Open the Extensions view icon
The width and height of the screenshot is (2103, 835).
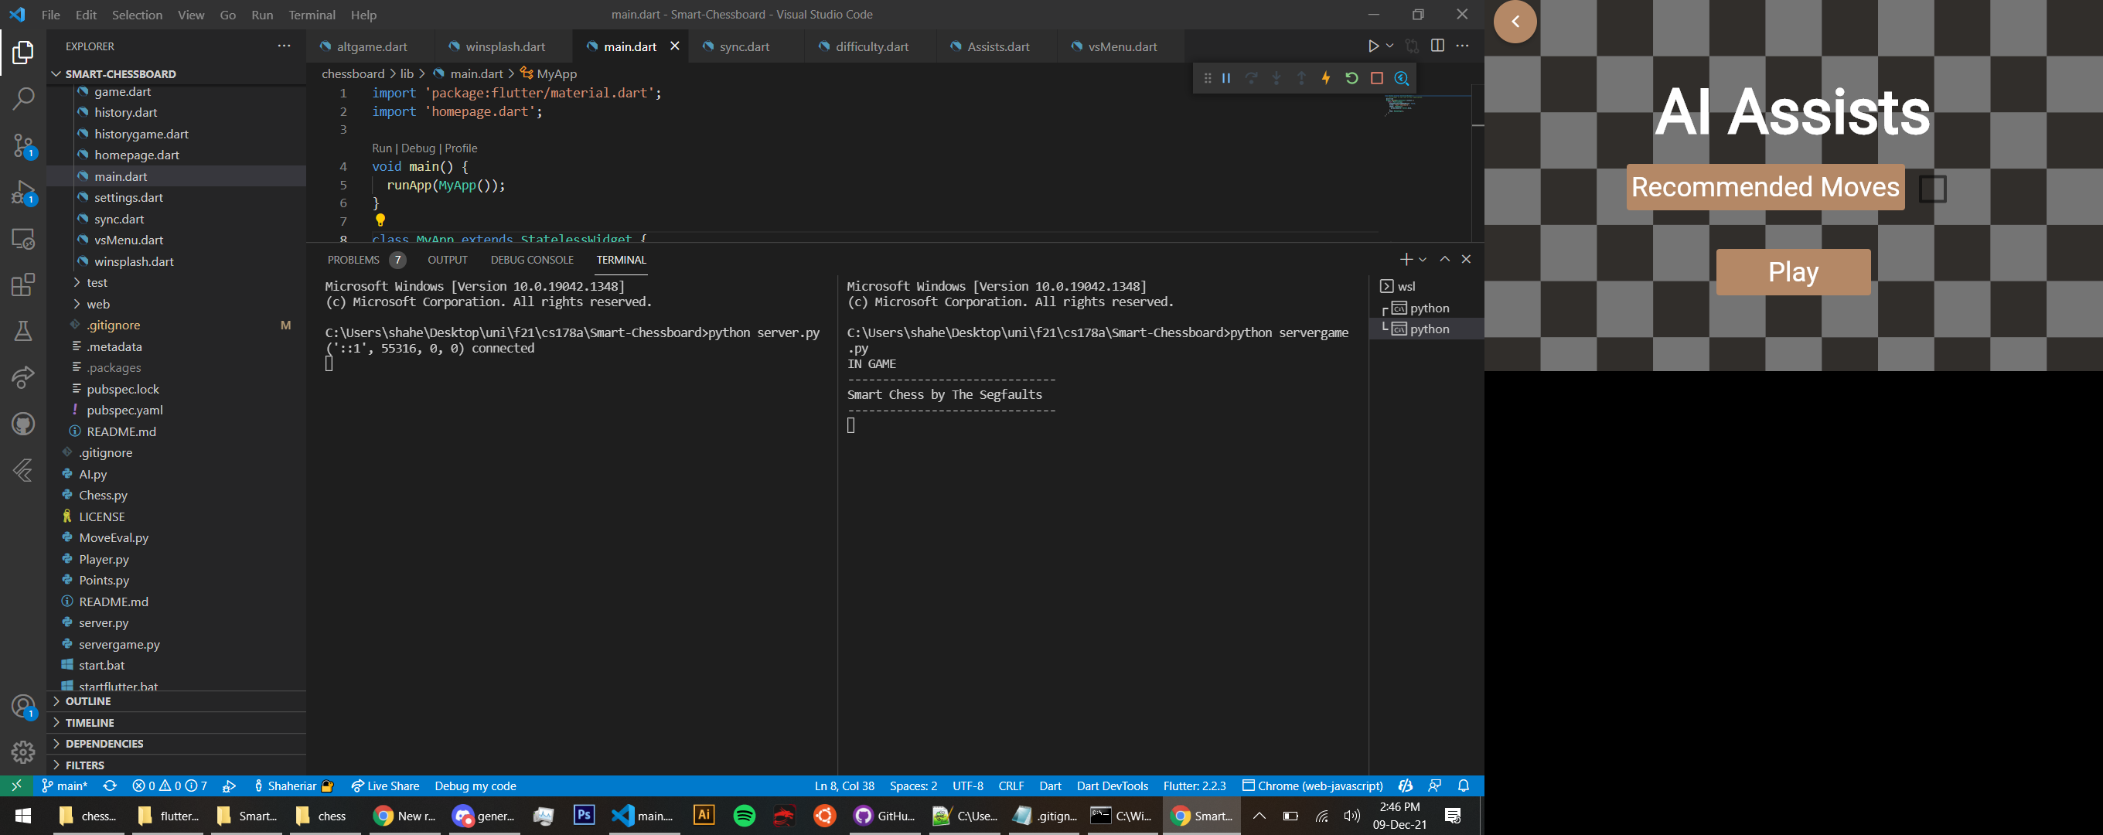tap(23, 284)
